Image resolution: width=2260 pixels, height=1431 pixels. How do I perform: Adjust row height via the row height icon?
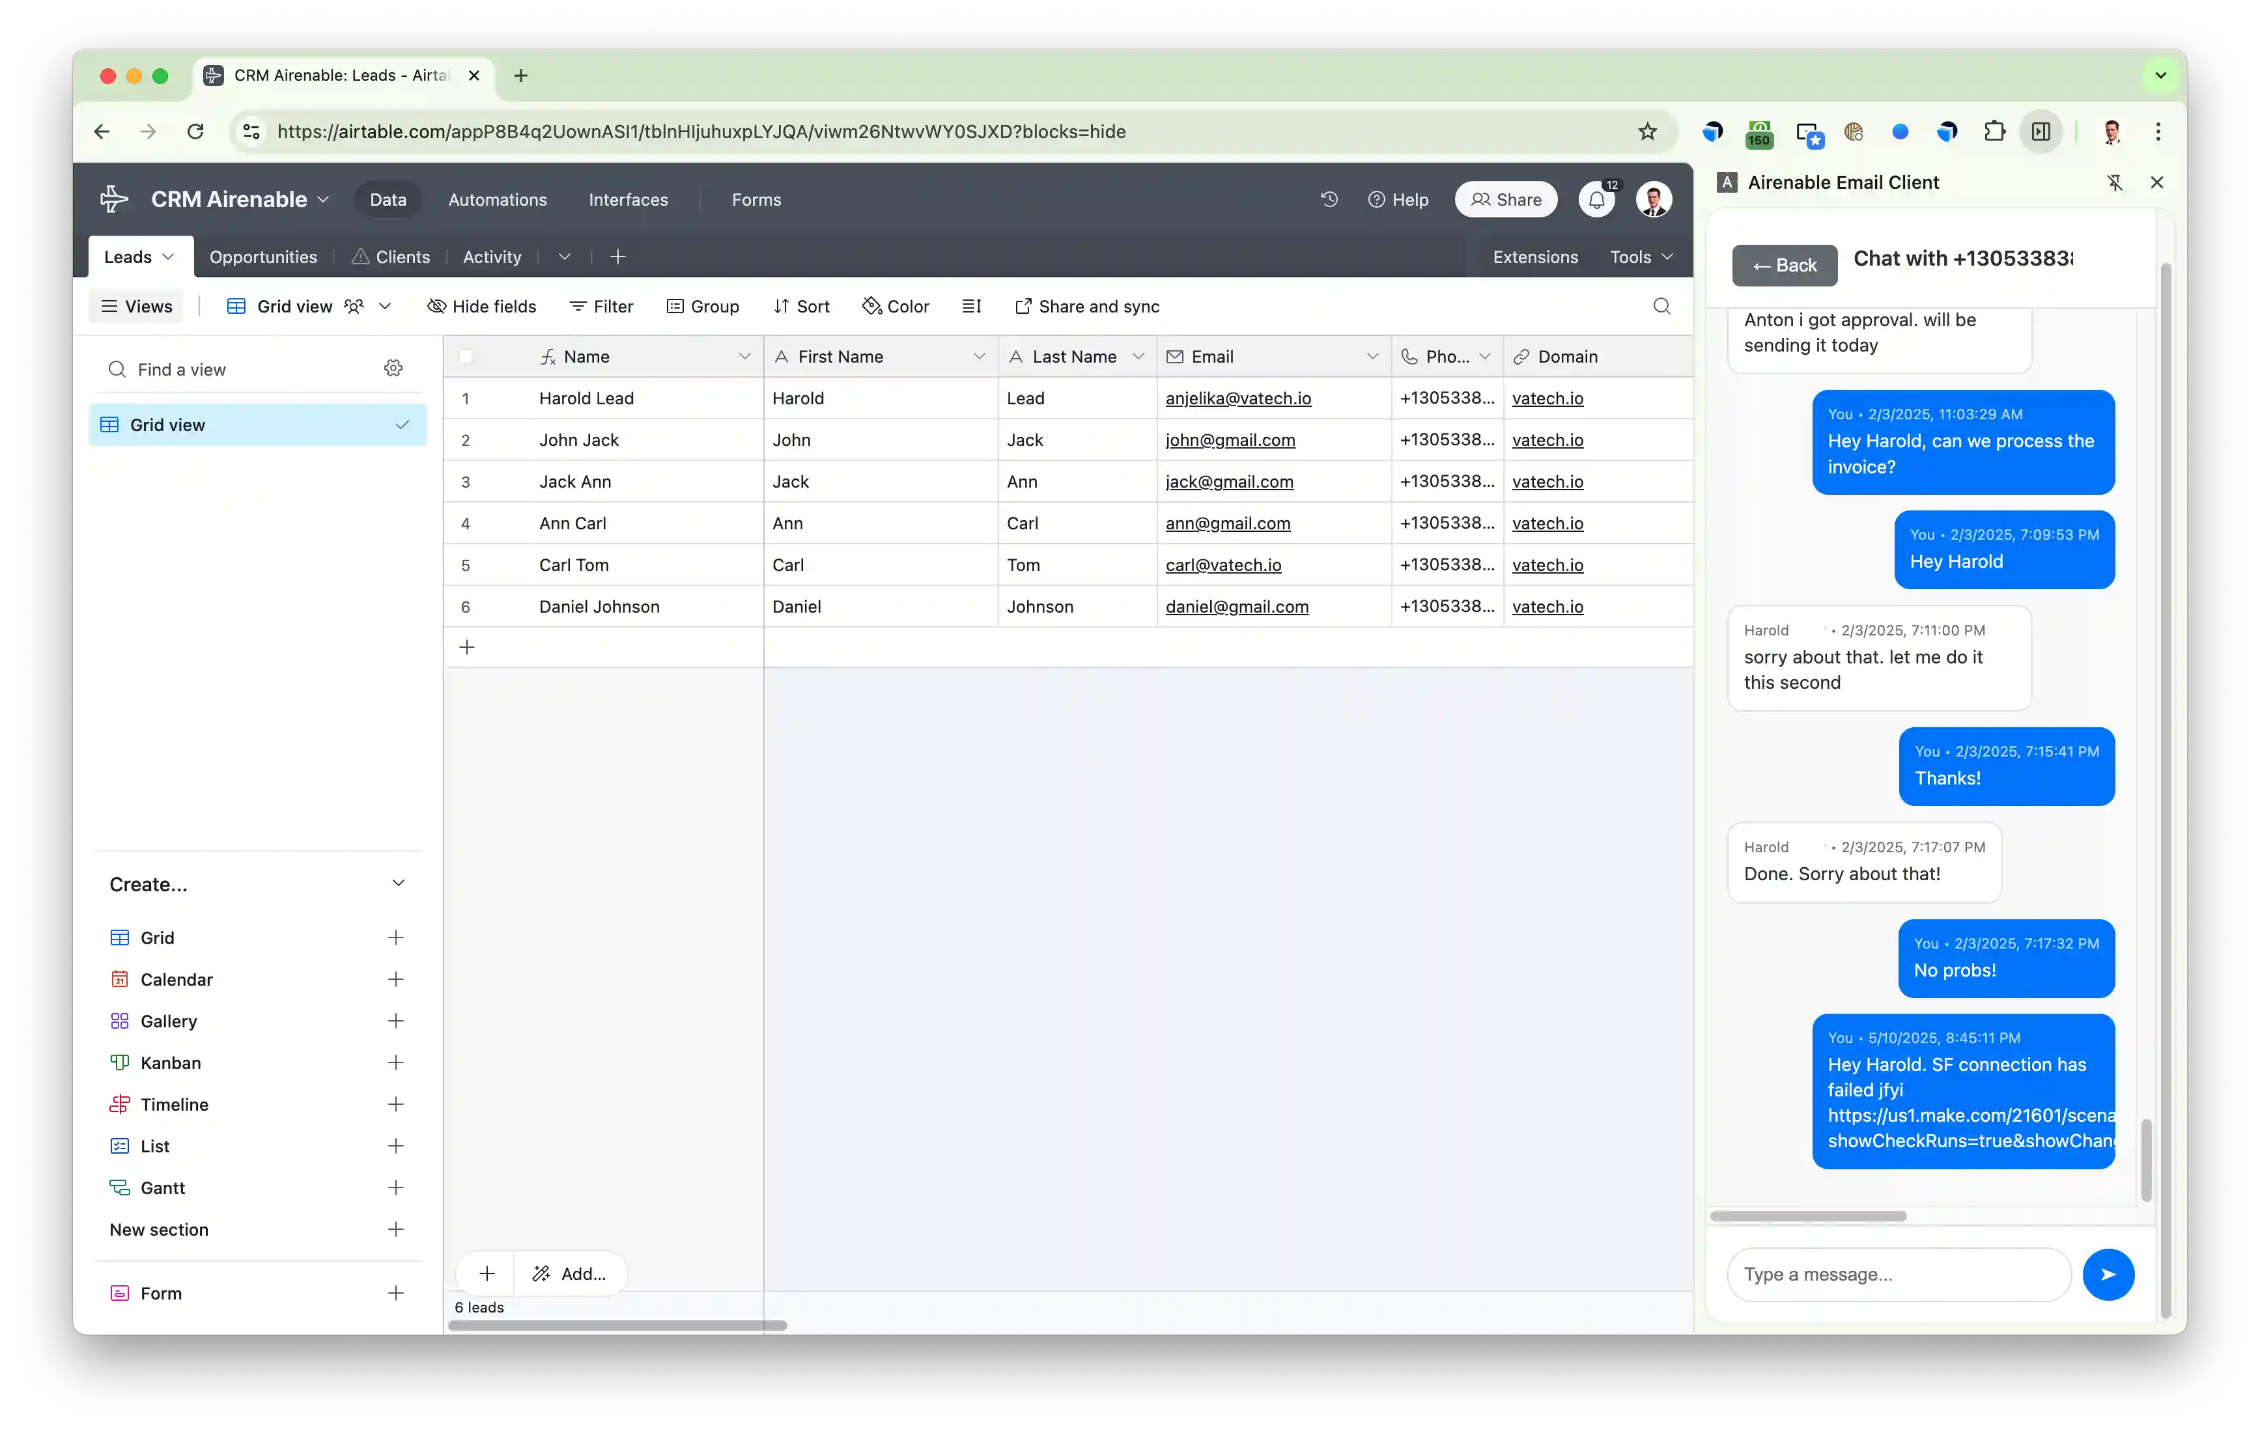pyautogui.click(x=971, y=306)
